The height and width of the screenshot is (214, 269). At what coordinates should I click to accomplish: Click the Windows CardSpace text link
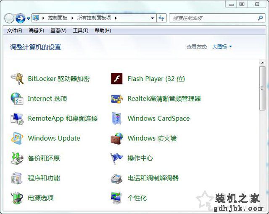(x=158, y=118)
